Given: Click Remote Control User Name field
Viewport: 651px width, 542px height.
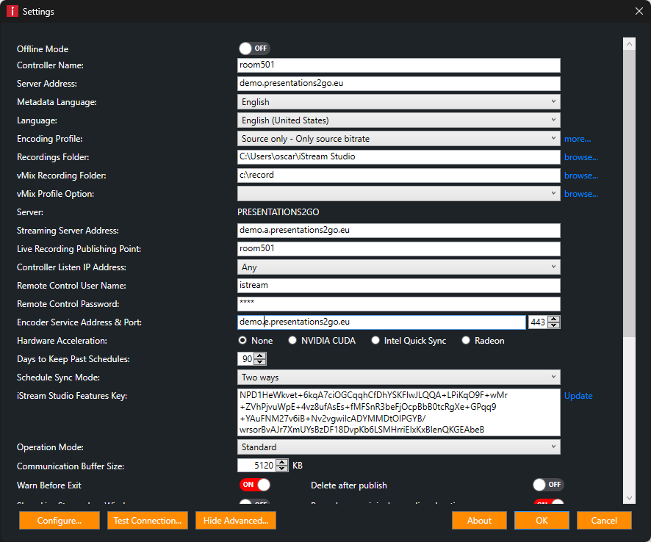Looking at the screenshot, I should (398, 286).
